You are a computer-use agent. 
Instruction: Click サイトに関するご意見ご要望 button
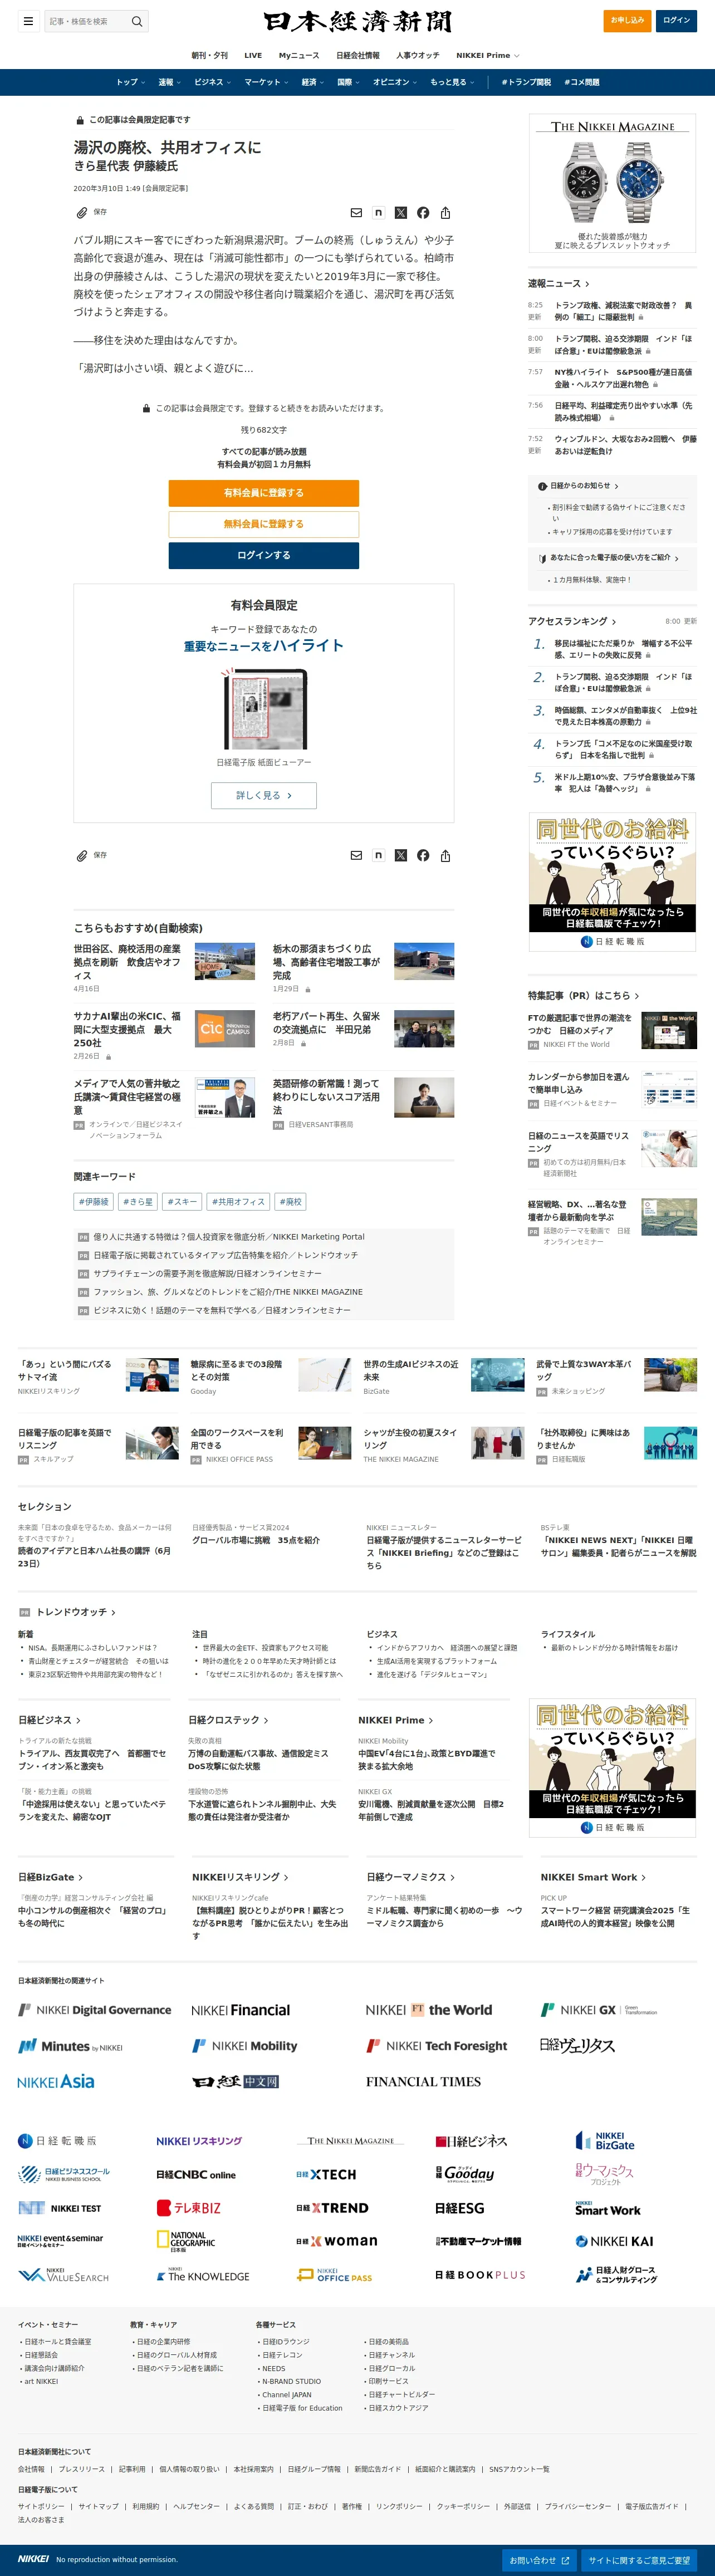point(639,2560)
